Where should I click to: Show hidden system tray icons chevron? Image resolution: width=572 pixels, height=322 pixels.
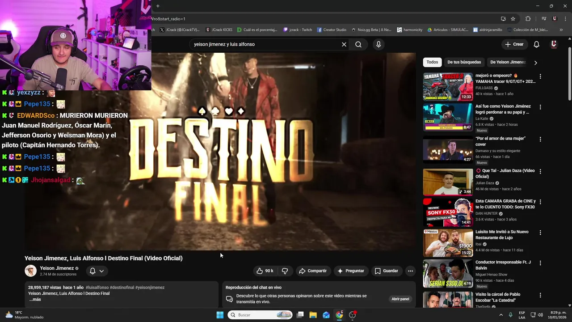click(x=501, y=315)
